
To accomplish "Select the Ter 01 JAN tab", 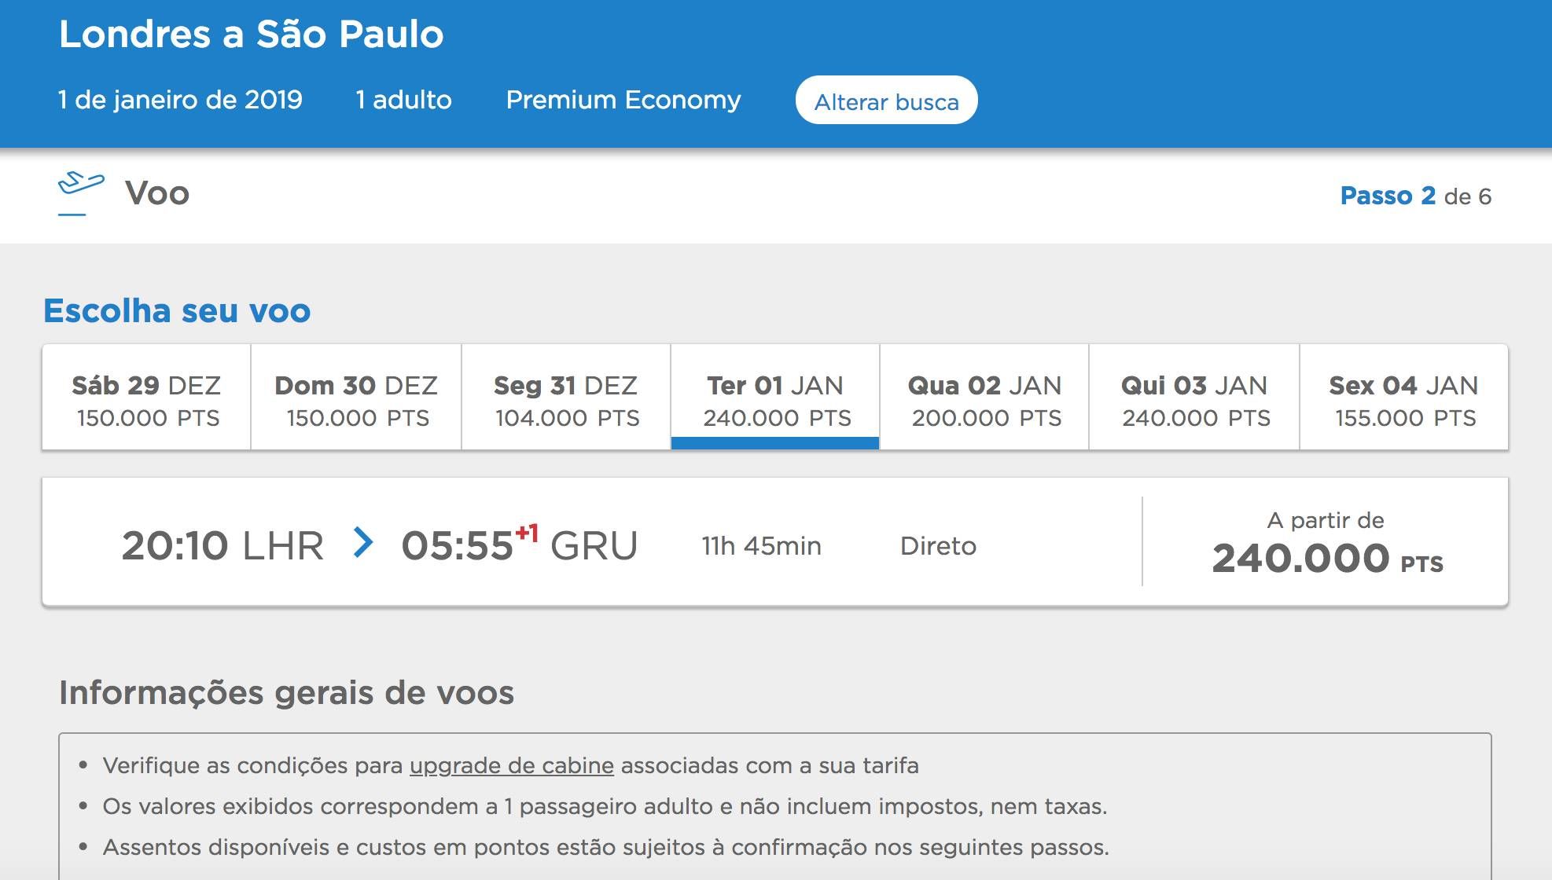I will click(x=775, y=397).
